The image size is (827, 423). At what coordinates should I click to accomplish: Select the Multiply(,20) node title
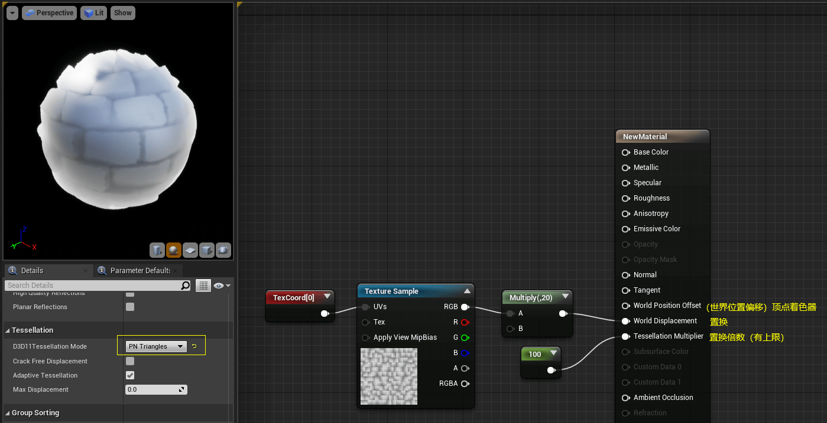coord(531,297)
